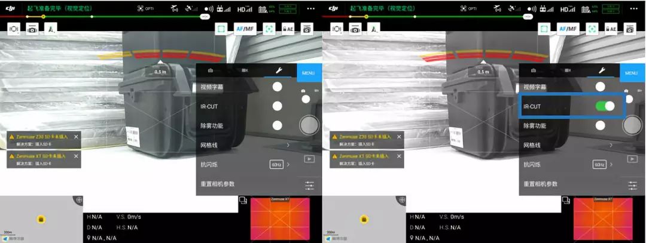Select the video tab in the right screenshot panel

(x=567, y=70)
